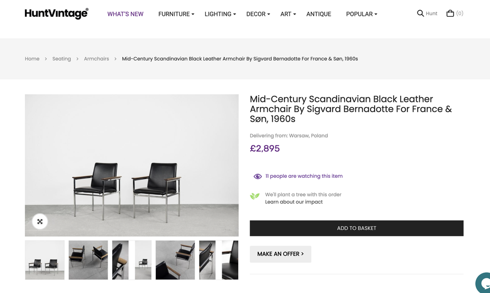Open the Decor dropdown menu

[258, 14]
